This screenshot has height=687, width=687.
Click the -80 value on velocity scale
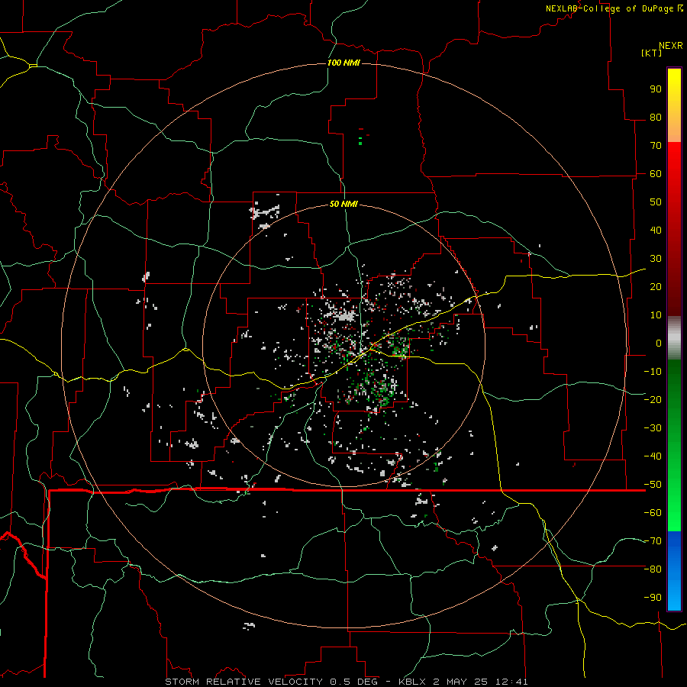coord(653,569)
